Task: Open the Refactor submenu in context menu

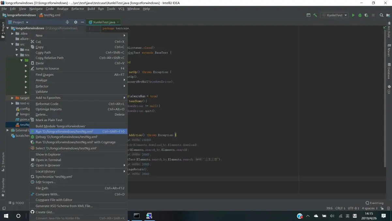Action: pyautogui.click(x=78, y=86)
